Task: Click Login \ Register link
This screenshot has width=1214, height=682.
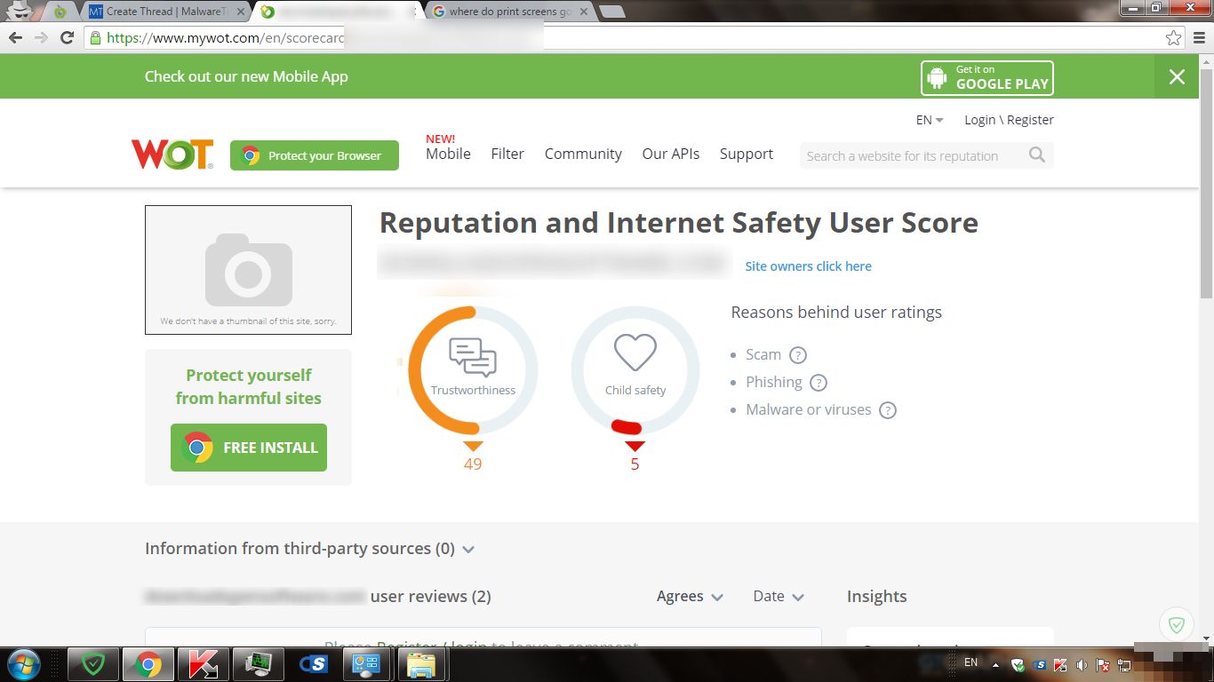Action: coord(1009,120)
